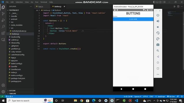Screen dimensions: 184x103
Task: Open Microsoft Edge from the taskbar
Action: (94, 100)
